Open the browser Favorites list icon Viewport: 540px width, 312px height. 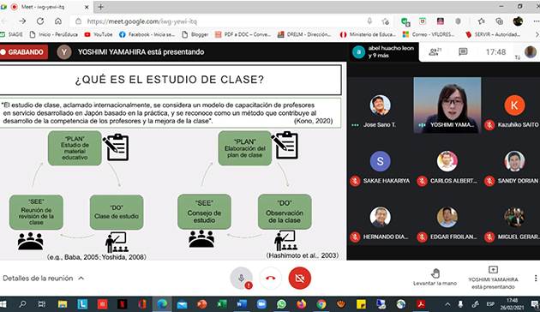pyautogui.click(x=481, y=21)
